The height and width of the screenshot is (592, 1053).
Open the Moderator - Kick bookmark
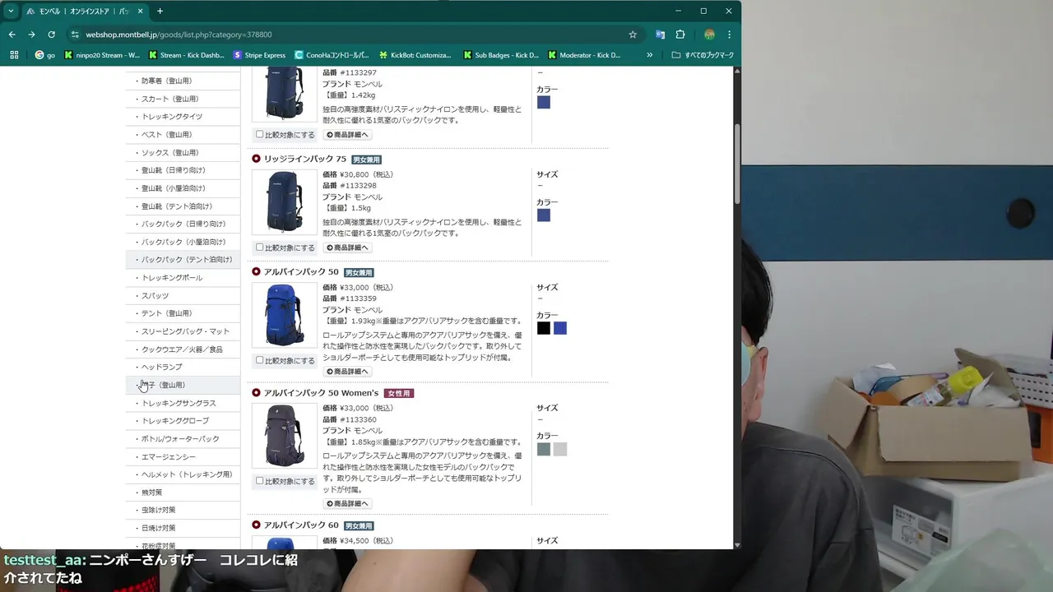584,55
